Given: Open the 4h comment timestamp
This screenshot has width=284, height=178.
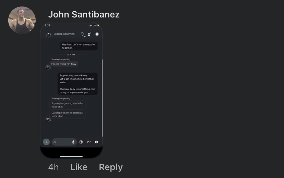Looking at the screenshot, I should click(54, 167).
